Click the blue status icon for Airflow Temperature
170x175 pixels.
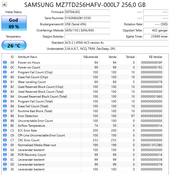5,126
